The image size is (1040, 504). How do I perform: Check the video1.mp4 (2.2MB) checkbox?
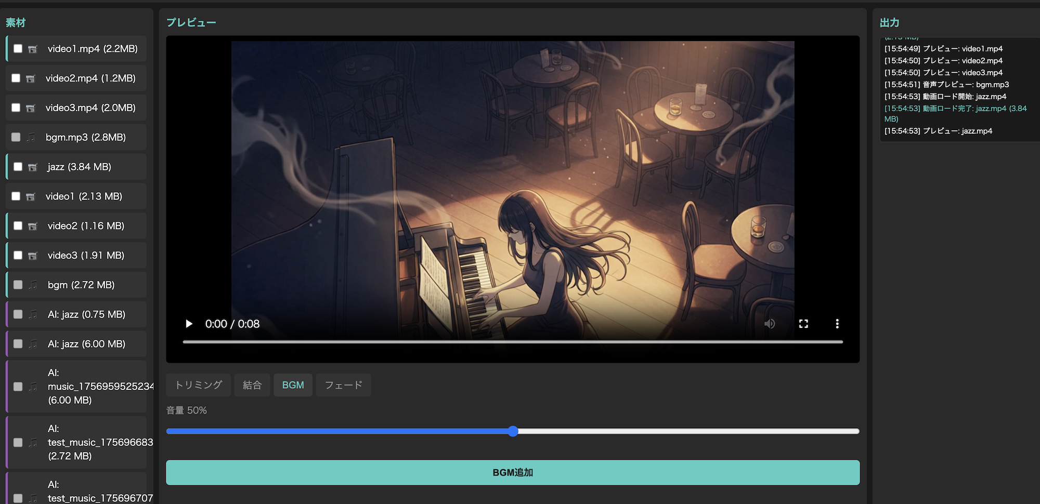(x=18, y=48)
